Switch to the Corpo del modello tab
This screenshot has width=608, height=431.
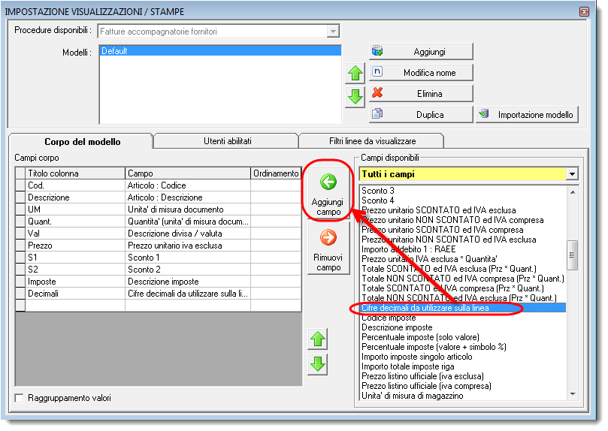tap(82, 142)
